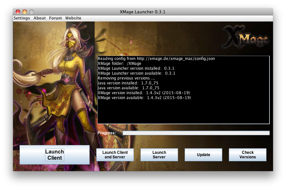286x189 pixels.
Task: Click 'XMage version installed: 1.4.3v2' line
Action: 144,93
